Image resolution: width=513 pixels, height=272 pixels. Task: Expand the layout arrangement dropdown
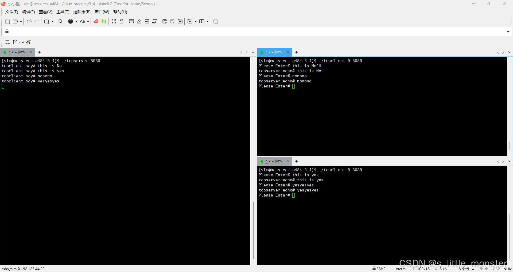click(207, 22)
